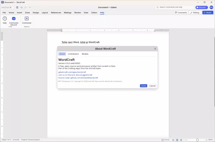This screenshot has width=215, height=142.
Task: Open the WU user account avatar
Action: pos(211,7)
